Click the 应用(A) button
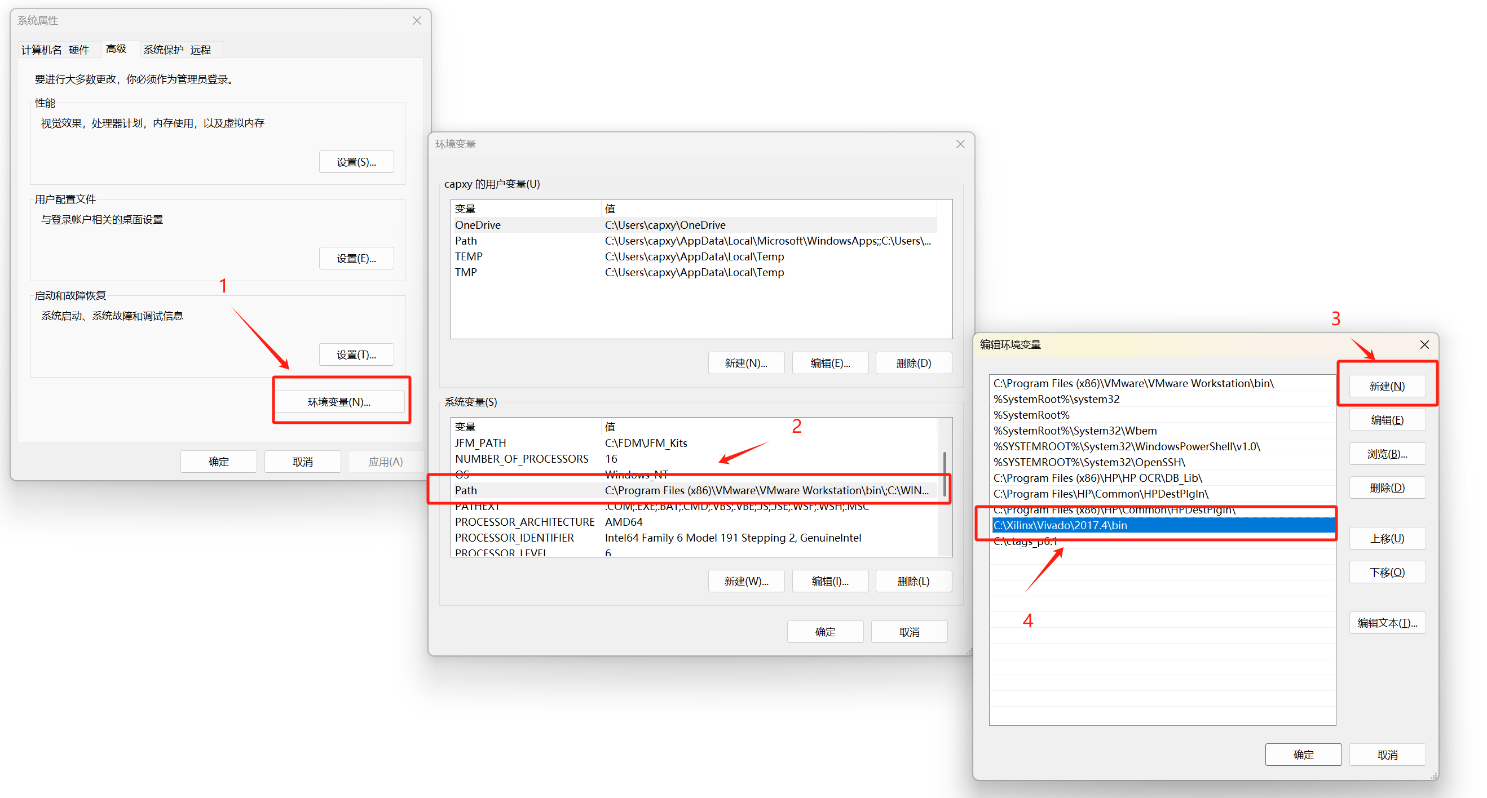Viewport: 1487px width, 798px height. 386,461
